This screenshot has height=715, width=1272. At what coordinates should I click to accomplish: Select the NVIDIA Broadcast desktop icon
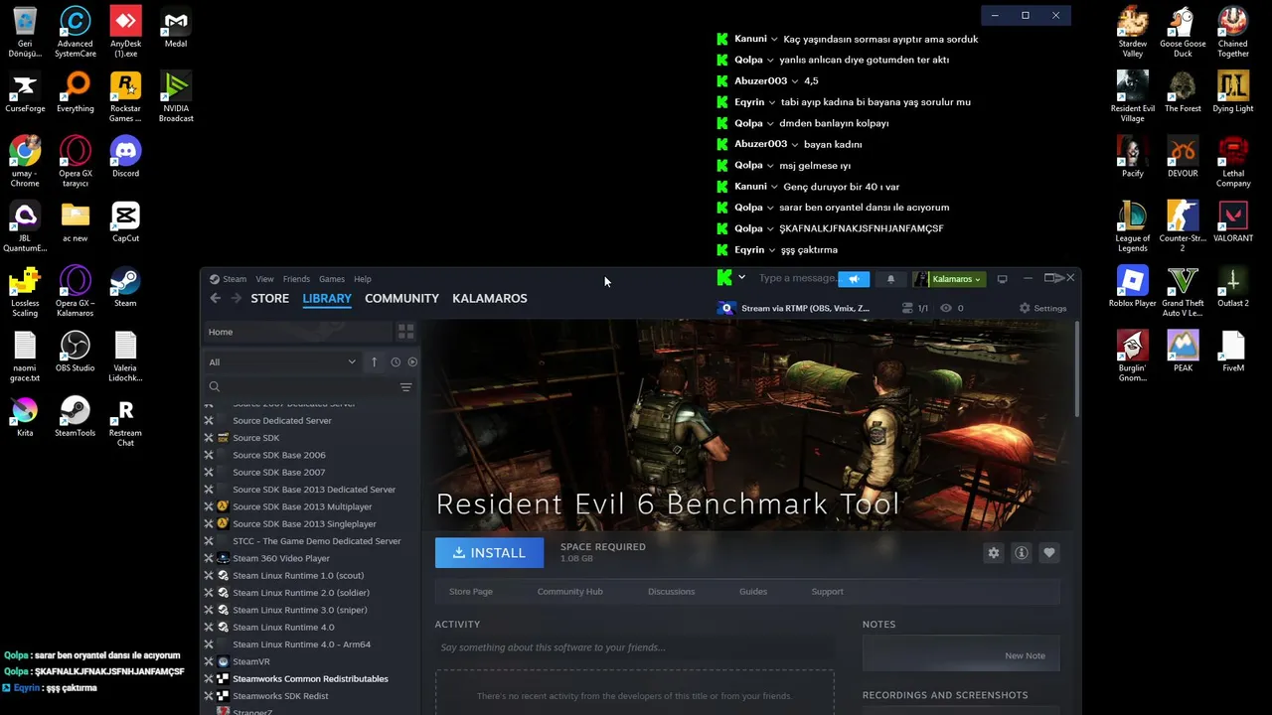(x=176, y=97)
